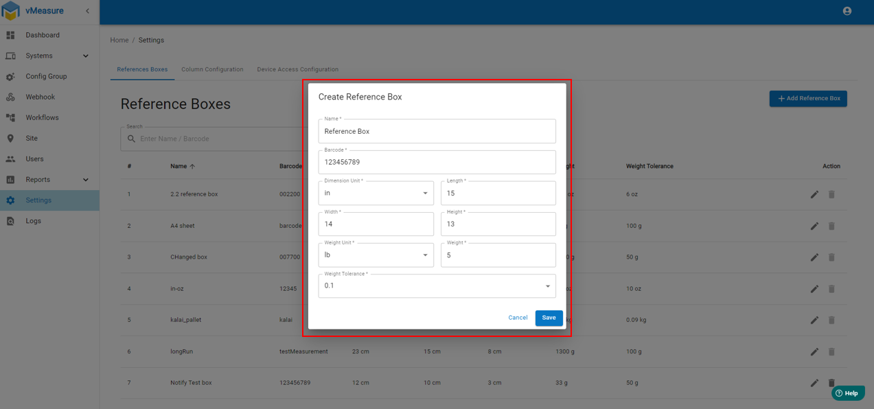Click the Workflows icon in the sidebar
Viewport: 874px width, 409px height.
point(10,117)
